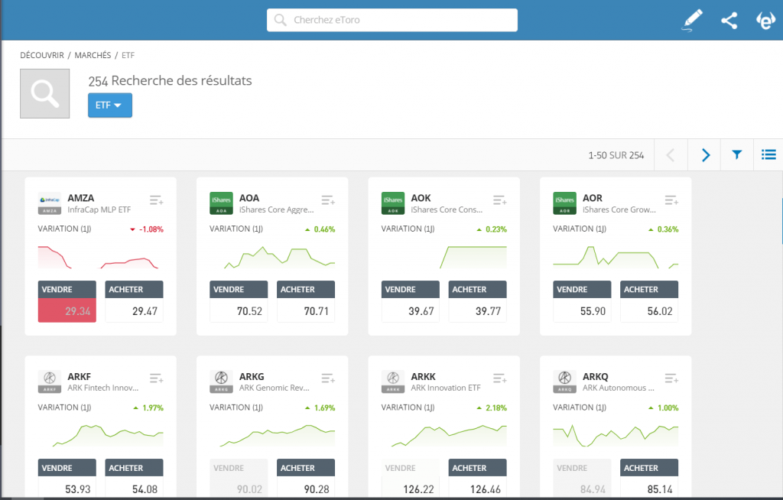The width and height of the screenshot is (783, 500).
Task: Add ARKQ to watchlist icon
Action: pos(671,378)
